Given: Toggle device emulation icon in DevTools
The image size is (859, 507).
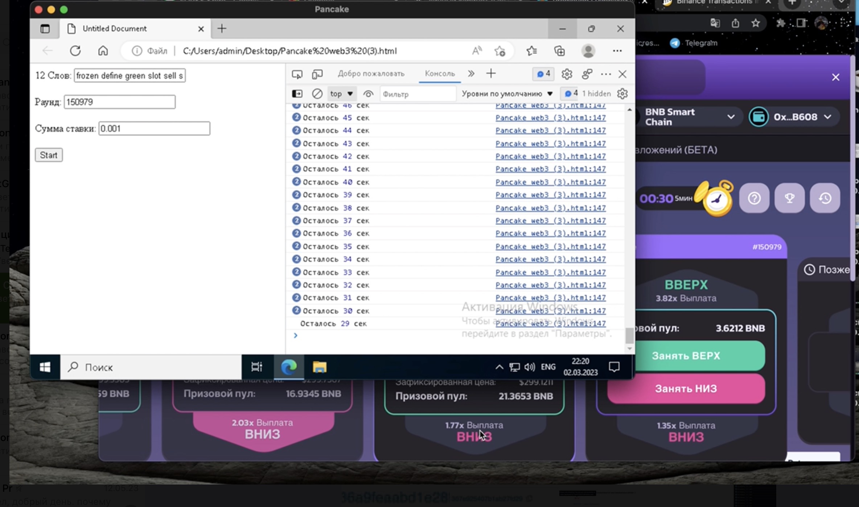Looking at the screenshot, I should point(317,74).
